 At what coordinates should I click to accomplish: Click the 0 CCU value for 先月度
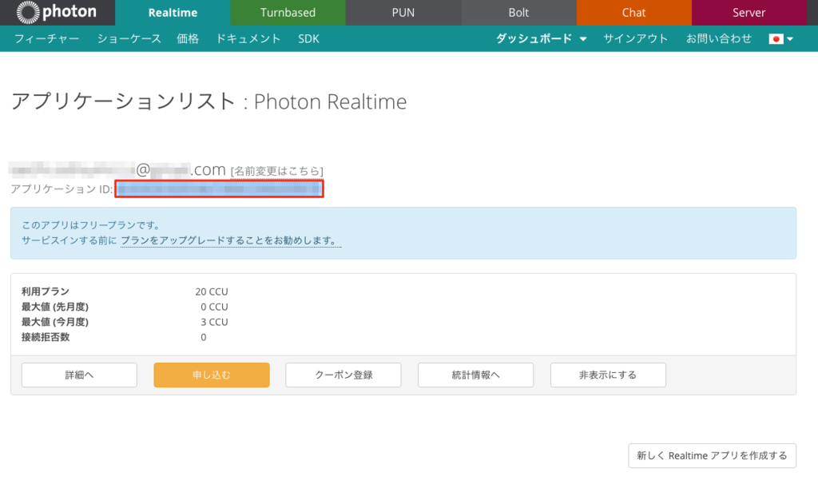point(214,307)
